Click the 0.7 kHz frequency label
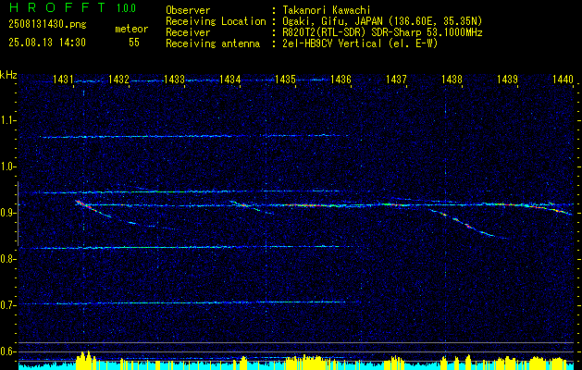Screen dimensions: 582x370 [x=6, y=305]
